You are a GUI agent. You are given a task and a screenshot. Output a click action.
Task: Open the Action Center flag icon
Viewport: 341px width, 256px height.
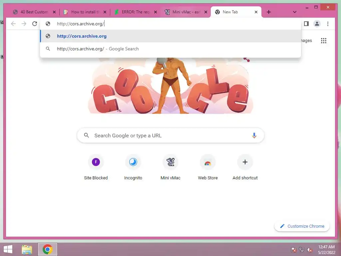(x=294, y=250)
